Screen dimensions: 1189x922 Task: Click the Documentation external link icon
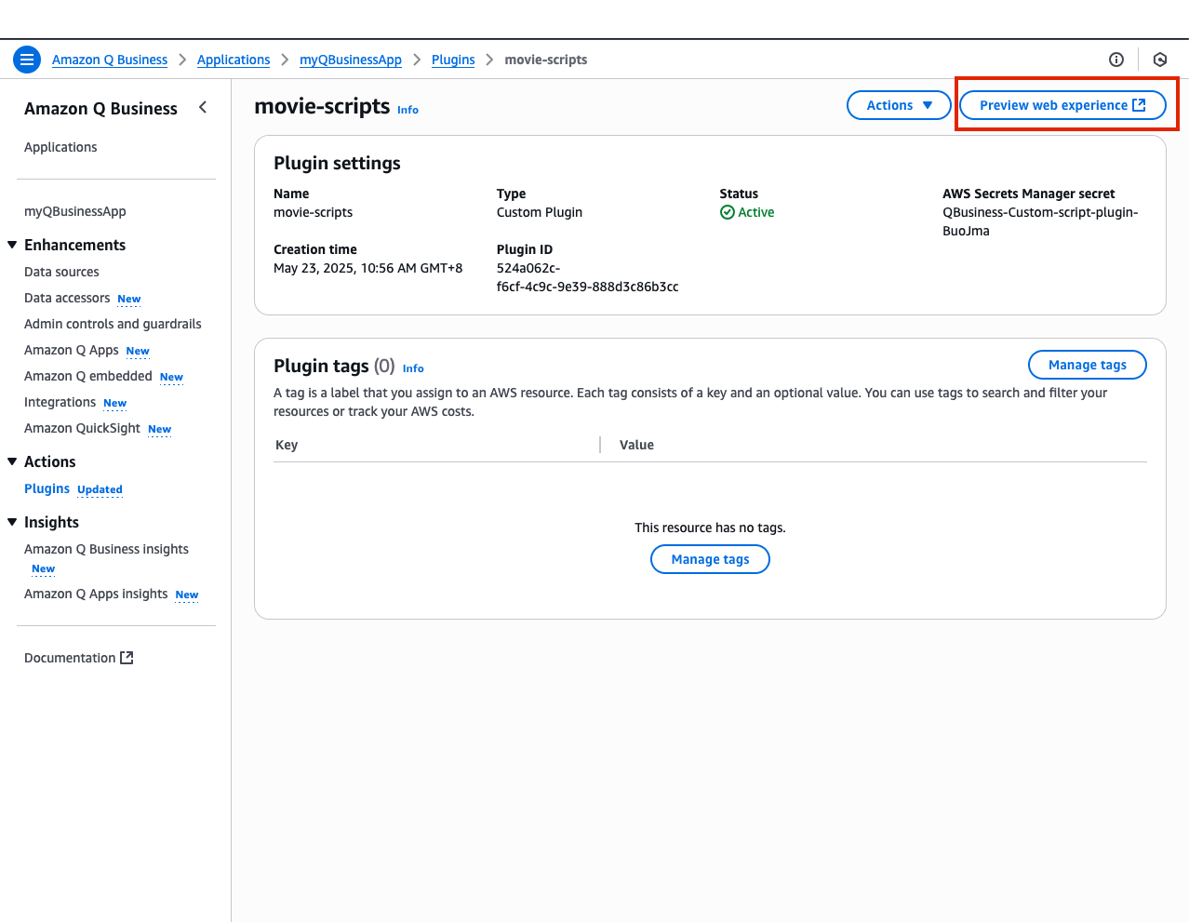[x=127, y=658]
